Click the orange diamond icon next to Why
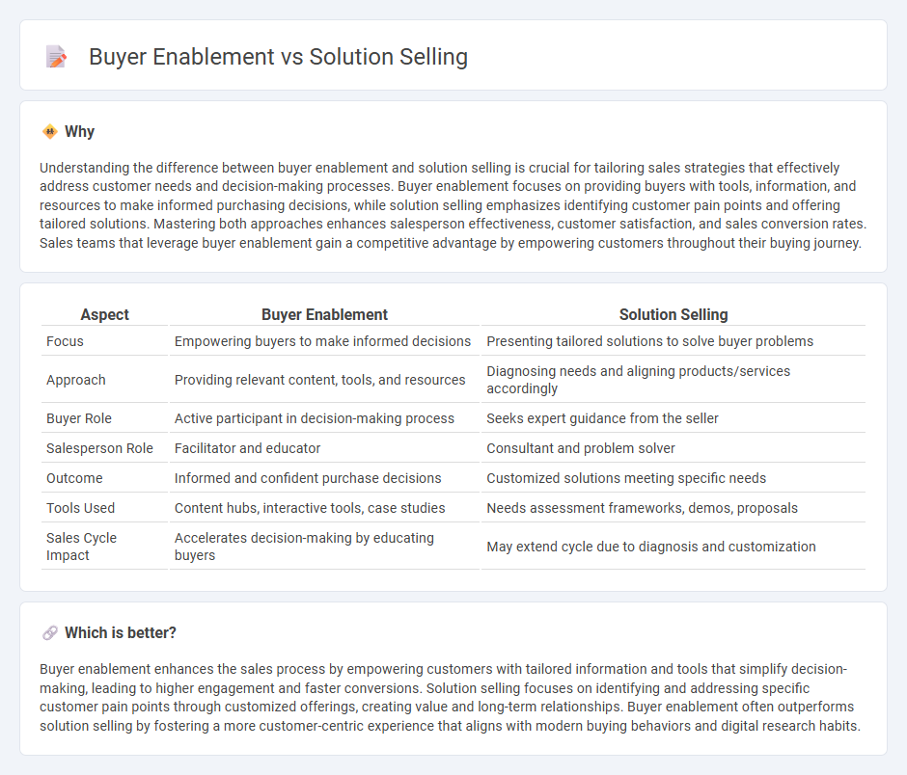907x775 pixels. click(x=50, y=132)
